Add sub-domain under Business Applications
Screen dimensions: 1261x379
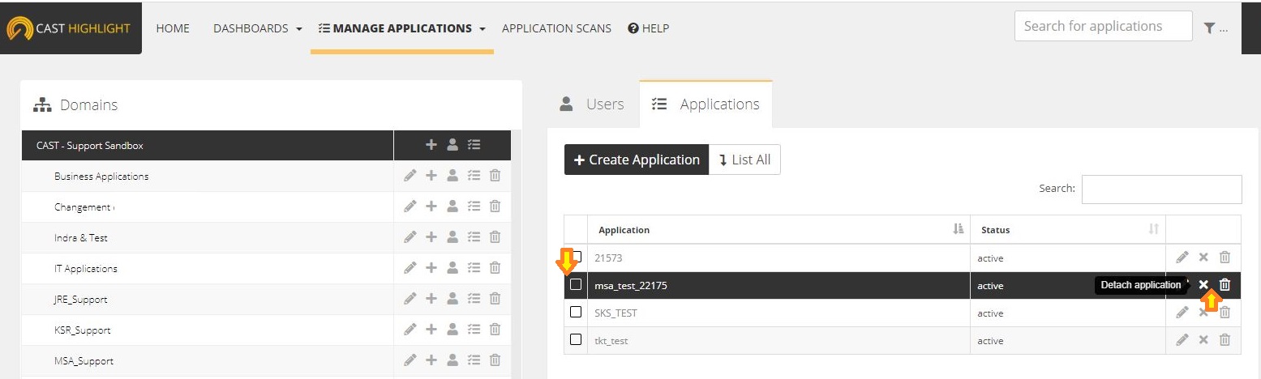(431, 176)
